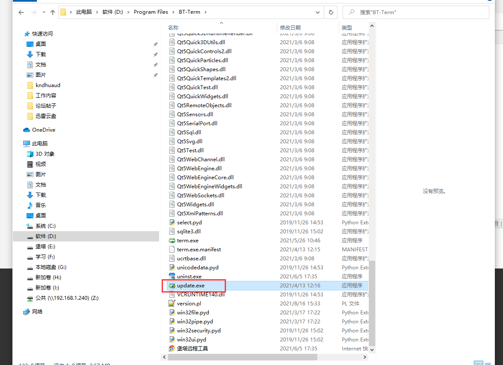
Task: Select the win32pipe.pyd file name
Action: [195, 321]
